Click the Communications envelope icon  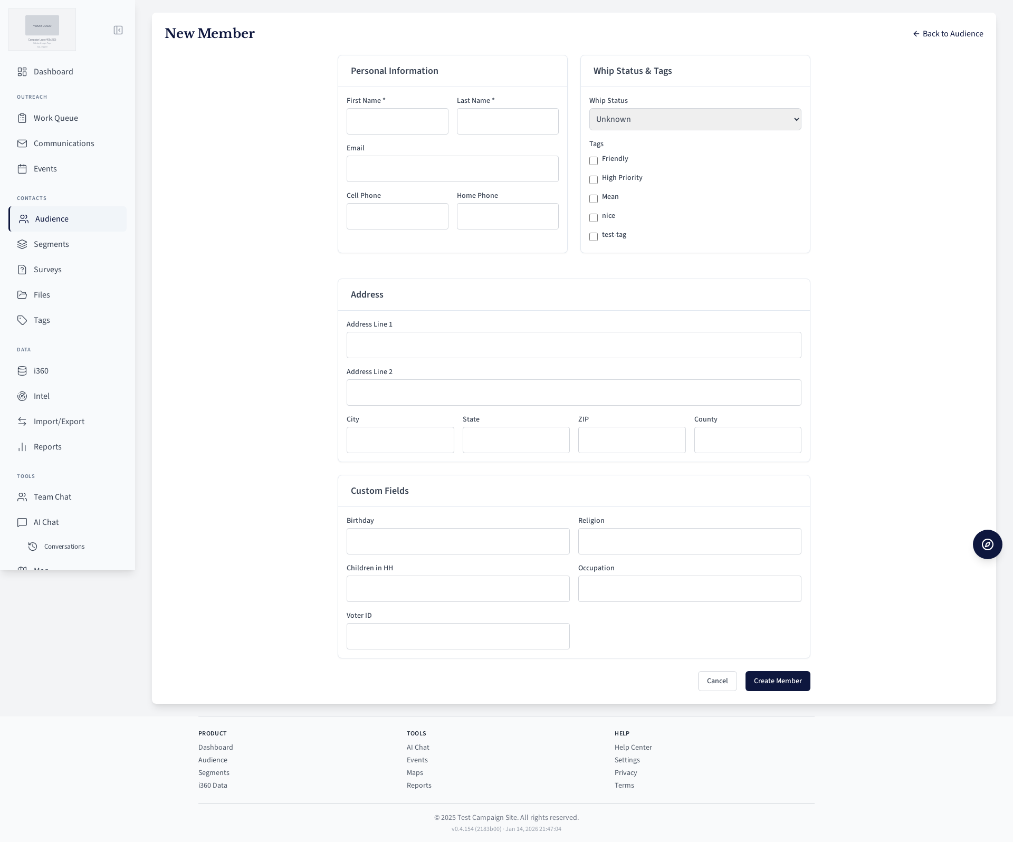(22, 143)
